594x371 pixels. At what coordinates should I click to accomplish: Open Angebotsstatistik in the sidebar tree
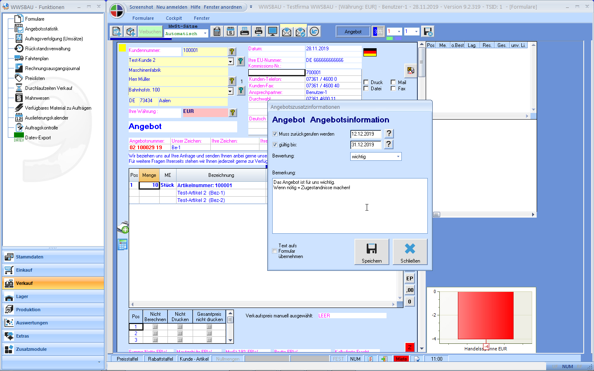[42, 29]
